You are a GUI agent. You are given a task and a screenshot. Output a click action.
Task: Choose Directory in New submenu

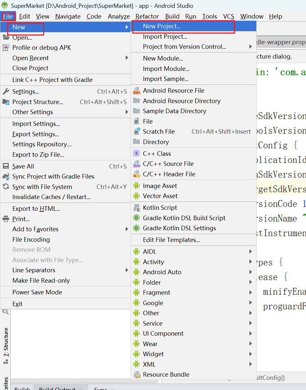tap(194, 142)
